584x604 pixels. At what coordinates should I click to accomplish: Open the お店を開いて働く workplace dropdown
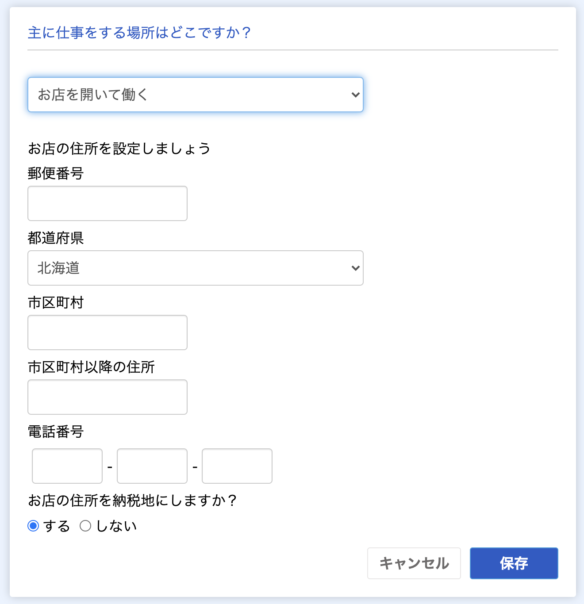pyautogui.click(x=196, y=95)
